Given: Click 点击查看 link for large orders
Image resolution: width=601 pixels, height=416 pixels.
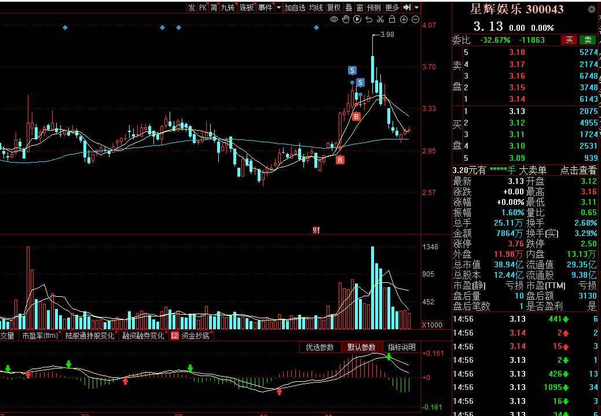Looking at the screenshot, I should point(578,170).
